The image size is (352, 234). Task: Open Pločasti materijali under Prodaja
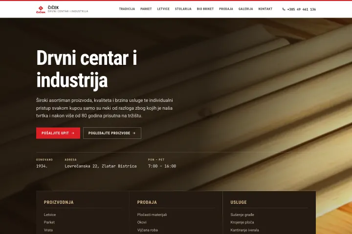[152, 214]
